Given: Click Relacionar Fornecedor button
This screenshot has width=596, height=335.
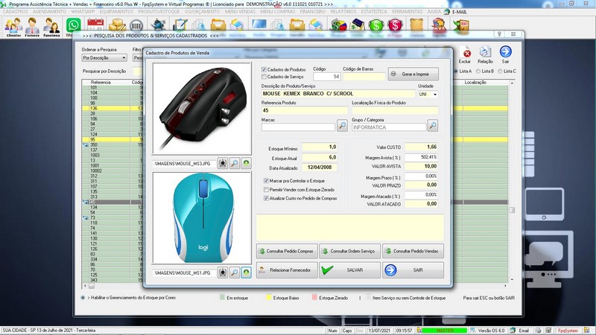Looking at the screenshot, I should tap(287, 270).
